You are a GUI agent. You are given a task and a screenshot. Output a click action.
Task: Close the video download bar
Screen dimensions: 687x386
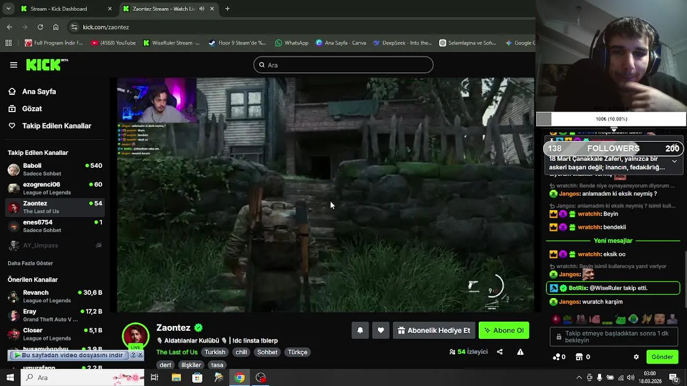[x=140, y=355]
